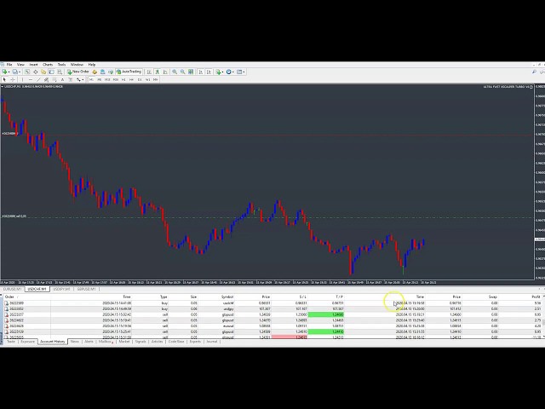Click the New Order toolbar button
Image resolution: width=545 pixels, height=409 pixels.
pyautogui.click(x=79, y=72)
